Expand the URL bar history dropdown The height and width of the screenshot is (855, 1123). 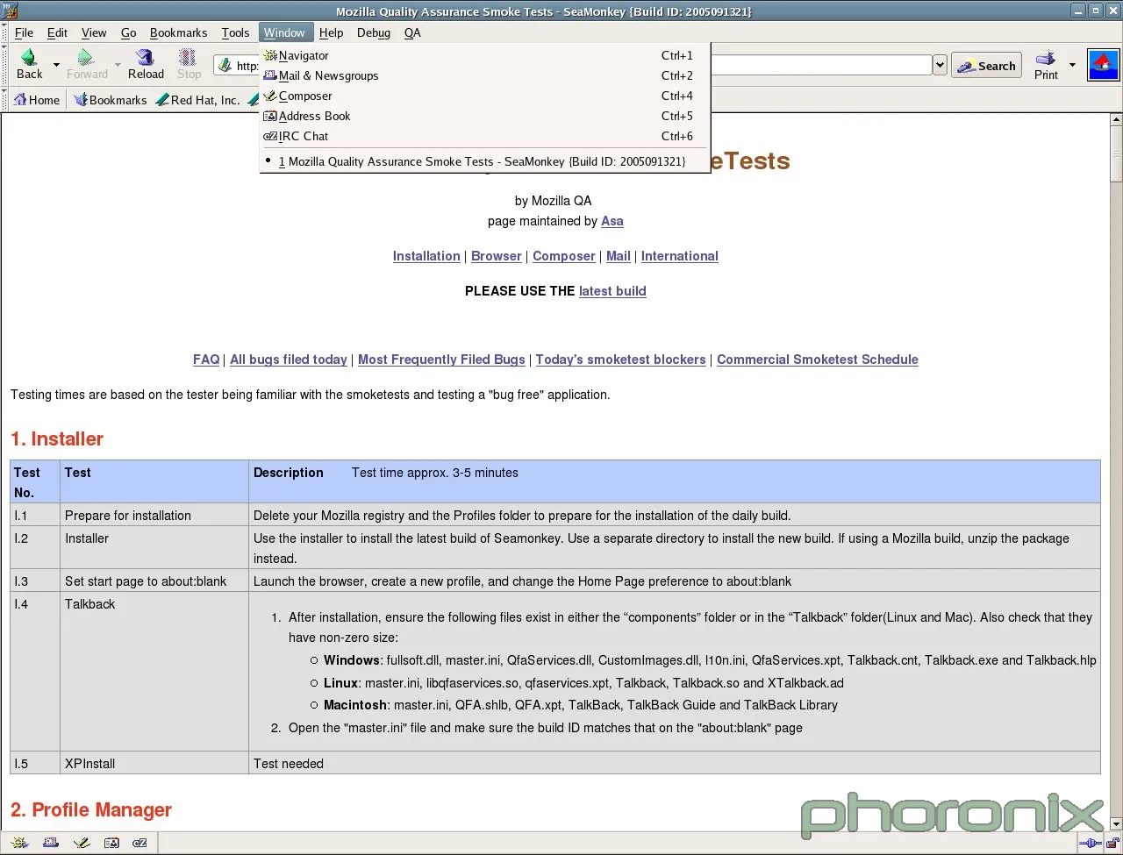(940, 65)
